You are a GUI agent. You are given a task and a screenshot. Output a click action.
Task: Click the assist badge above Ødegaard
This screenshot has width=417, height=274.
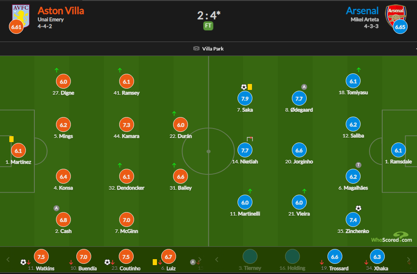coord(304,87)
